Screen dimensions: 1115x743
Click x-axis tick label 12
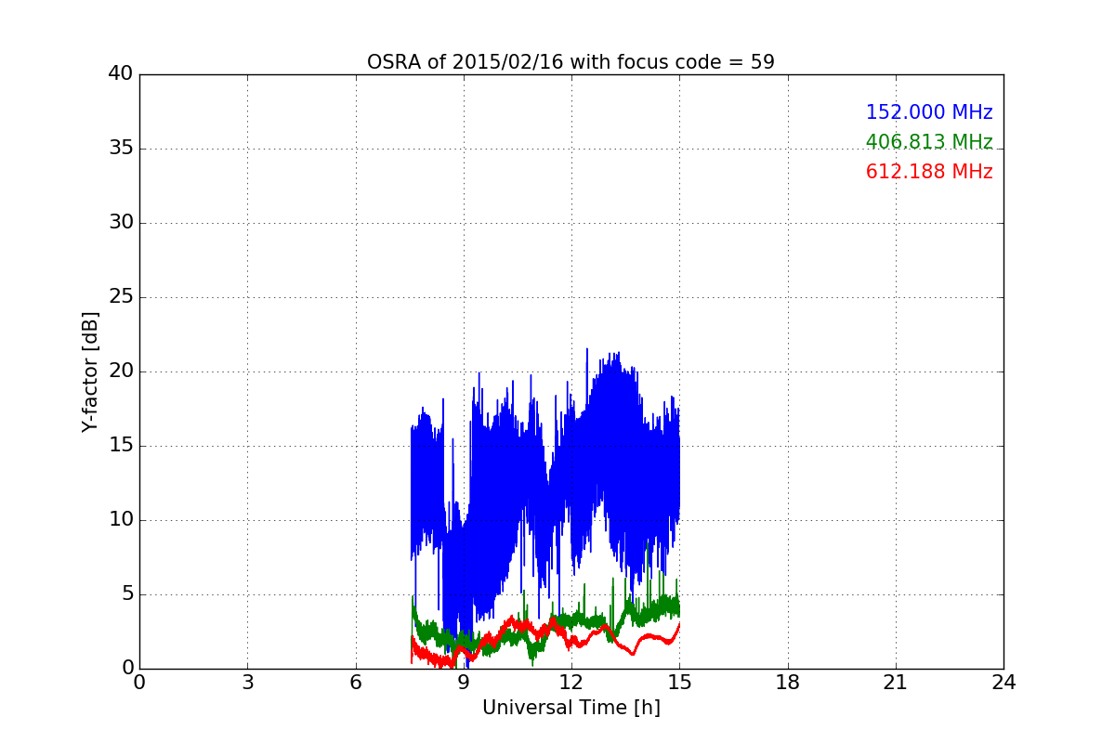pyautogui.click(x=571, y=683)
